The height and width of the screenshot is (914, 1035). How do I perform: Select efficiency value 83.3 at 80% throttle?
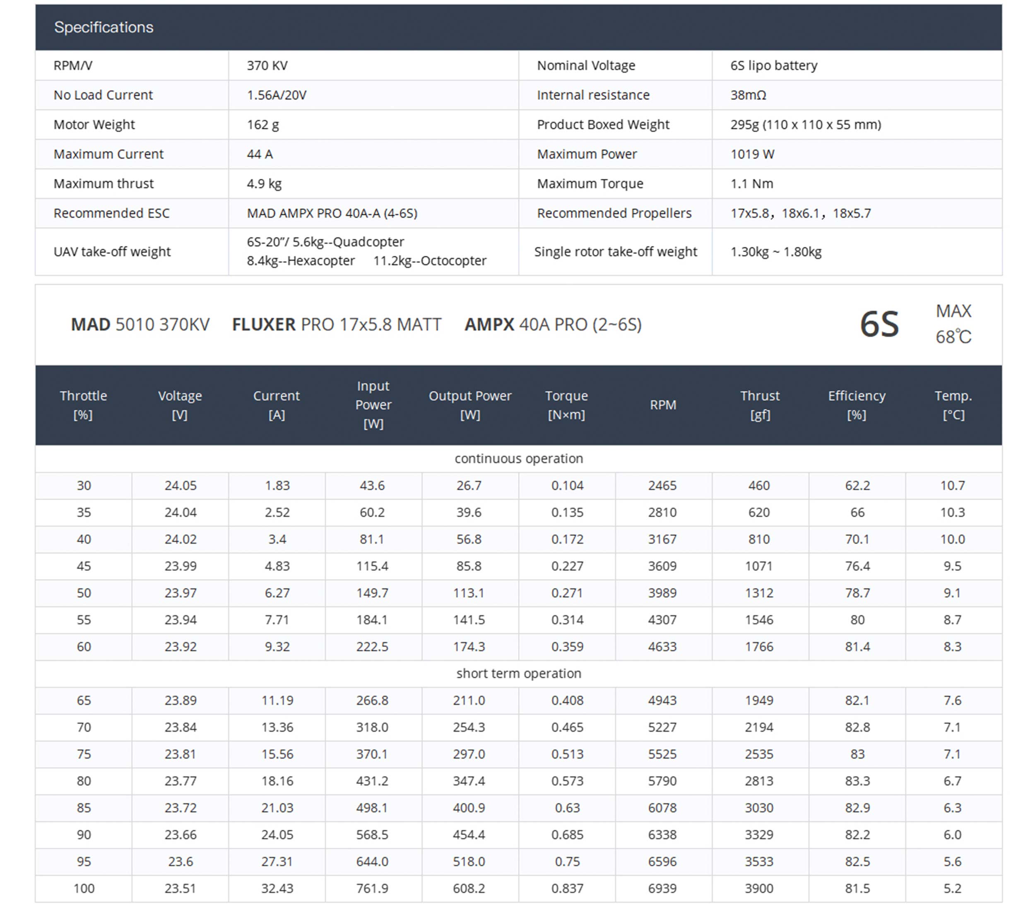click(857, 781)
